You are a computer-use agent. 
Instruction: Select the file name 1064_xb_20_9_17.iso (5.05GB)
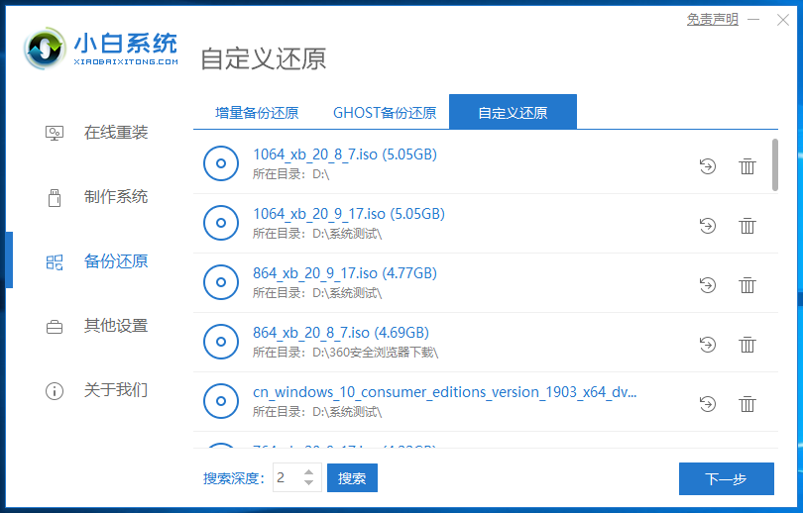click(x=349, y=214)
